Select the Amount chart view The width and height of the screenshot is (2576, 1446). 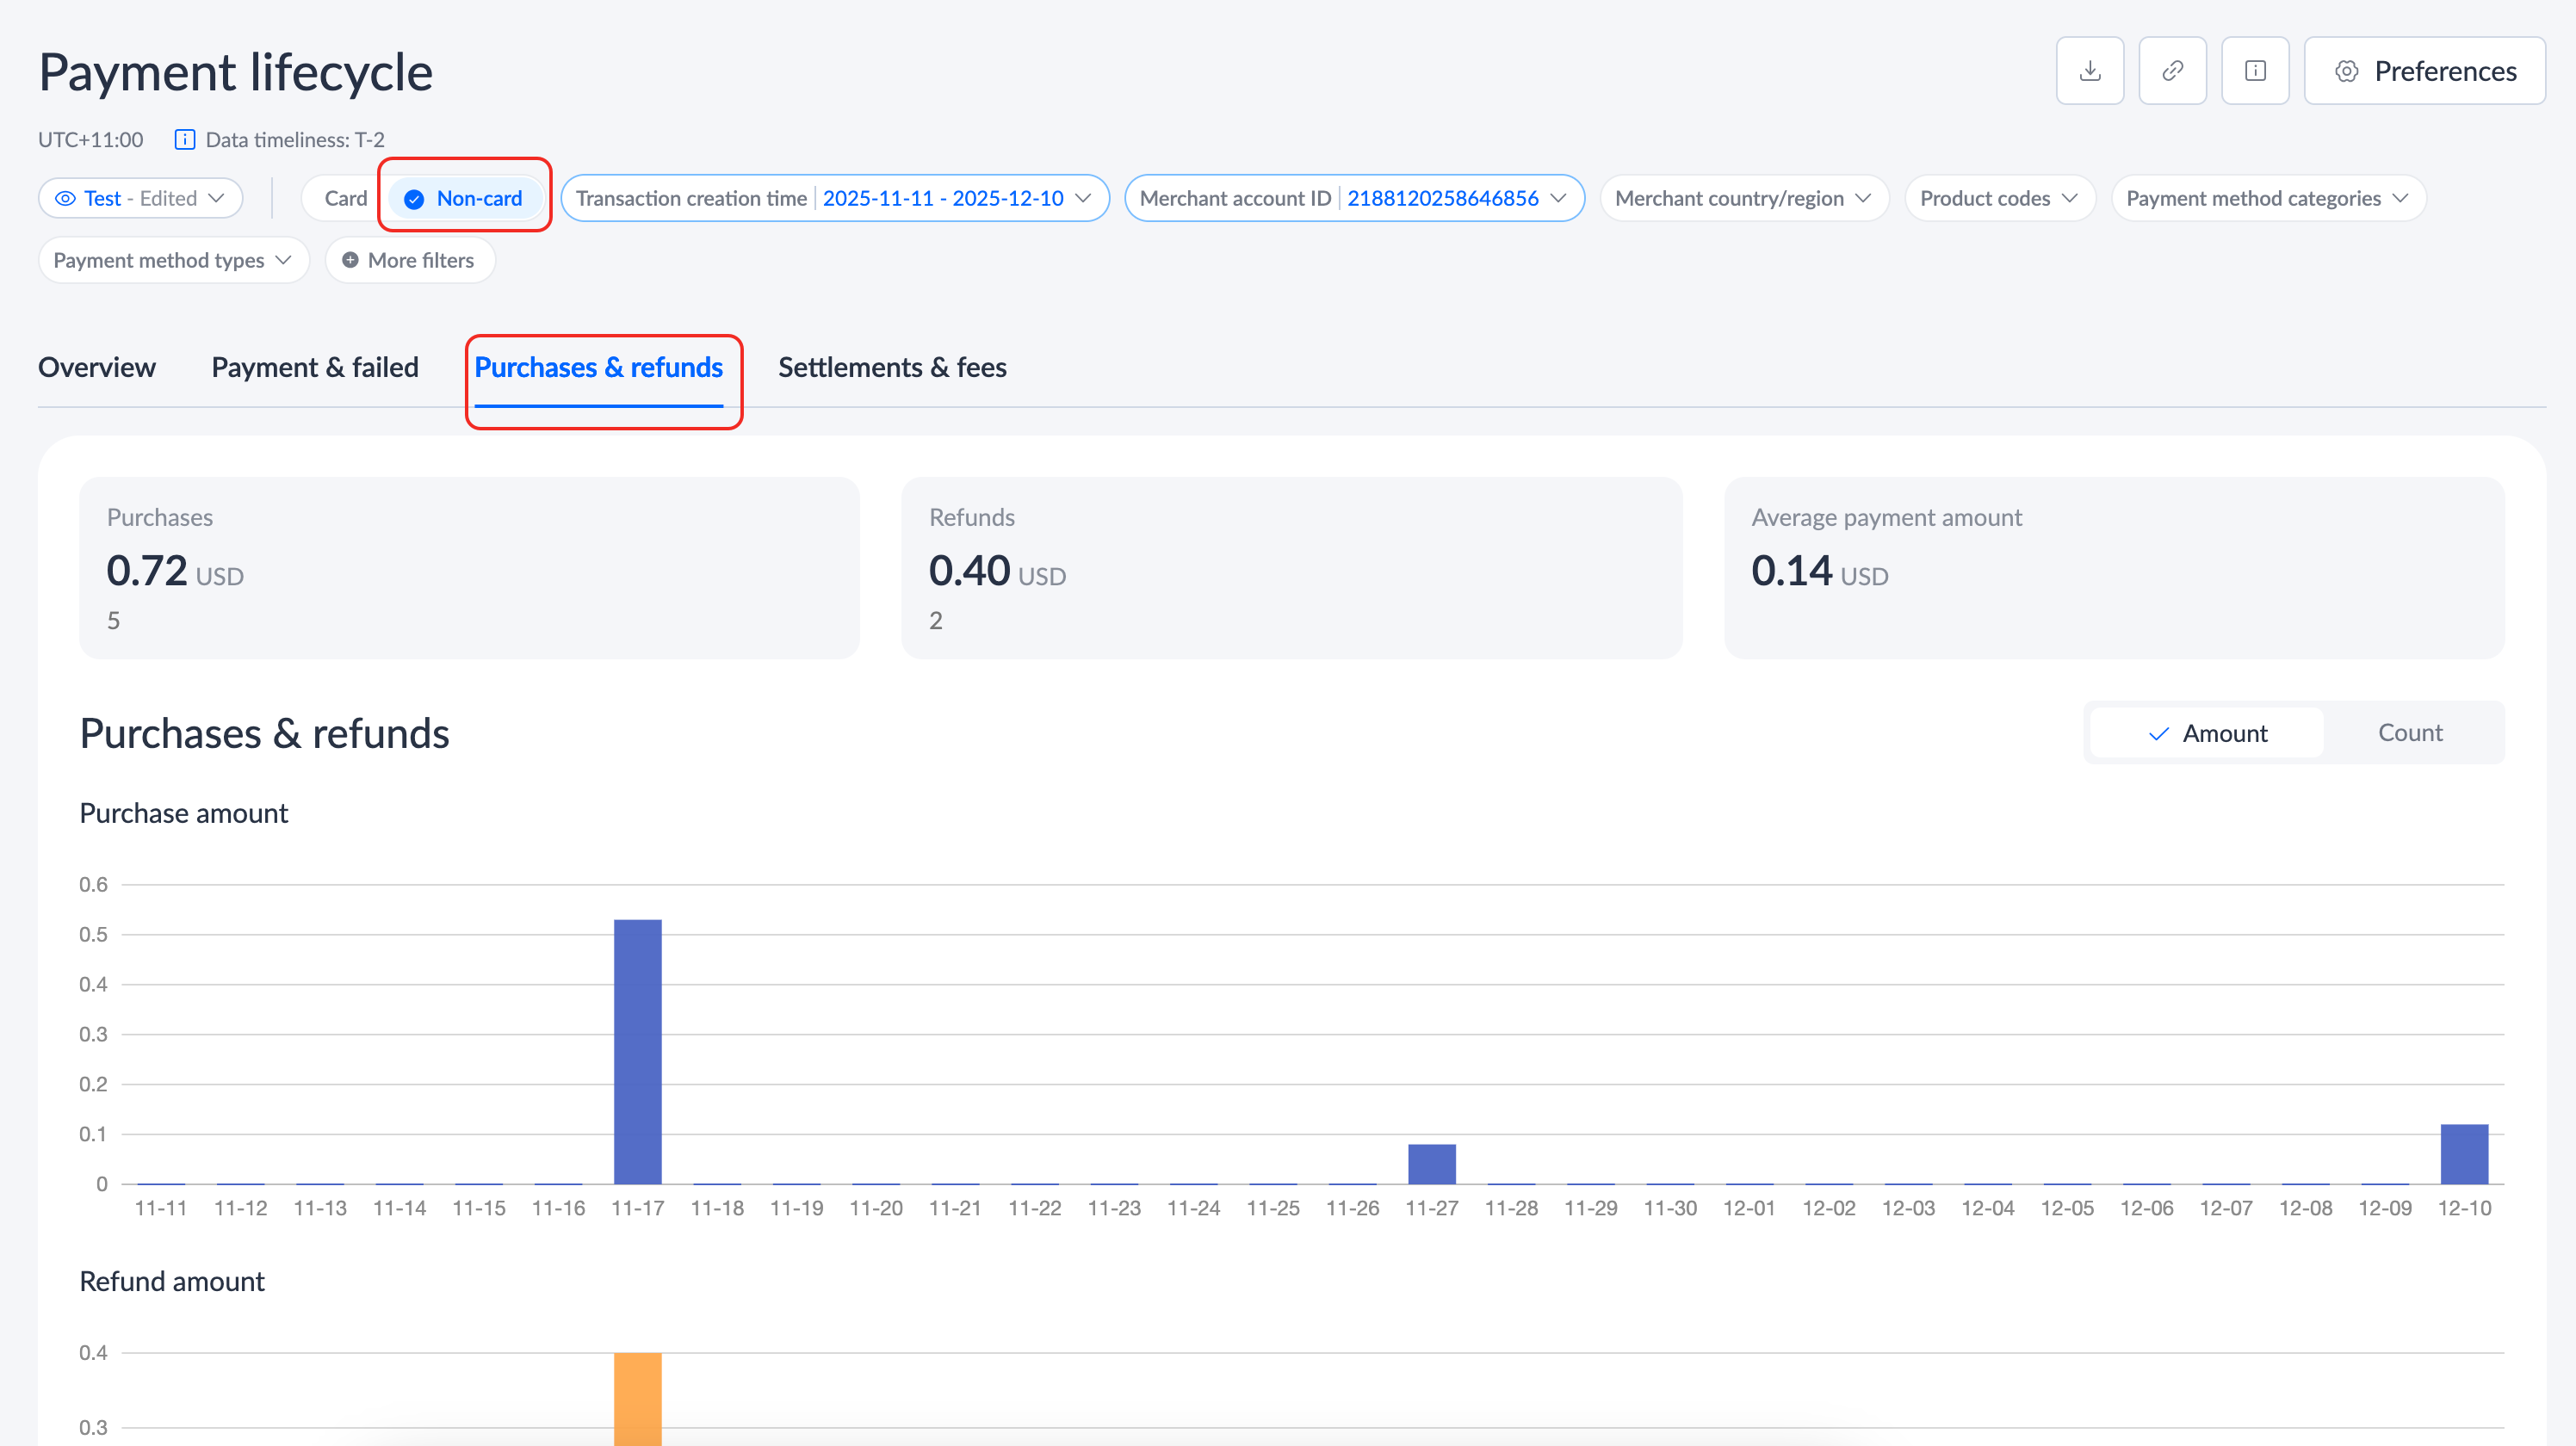click(2207, 733)
